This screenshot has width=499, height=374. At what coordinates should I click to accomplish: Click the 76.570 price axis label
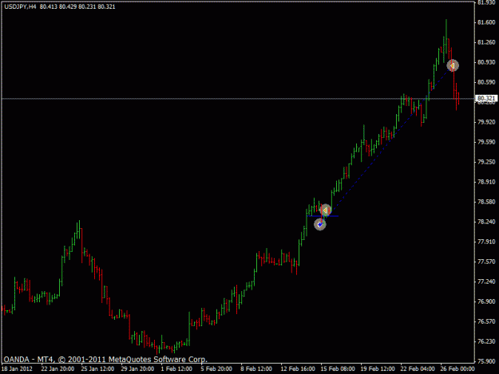486,321
